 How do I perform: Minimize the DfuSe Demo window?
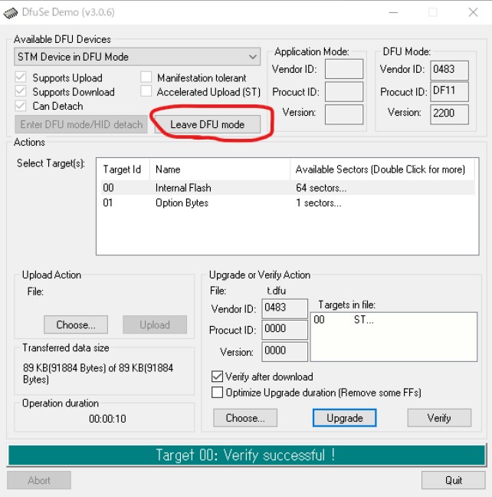[x=393, y=12]
